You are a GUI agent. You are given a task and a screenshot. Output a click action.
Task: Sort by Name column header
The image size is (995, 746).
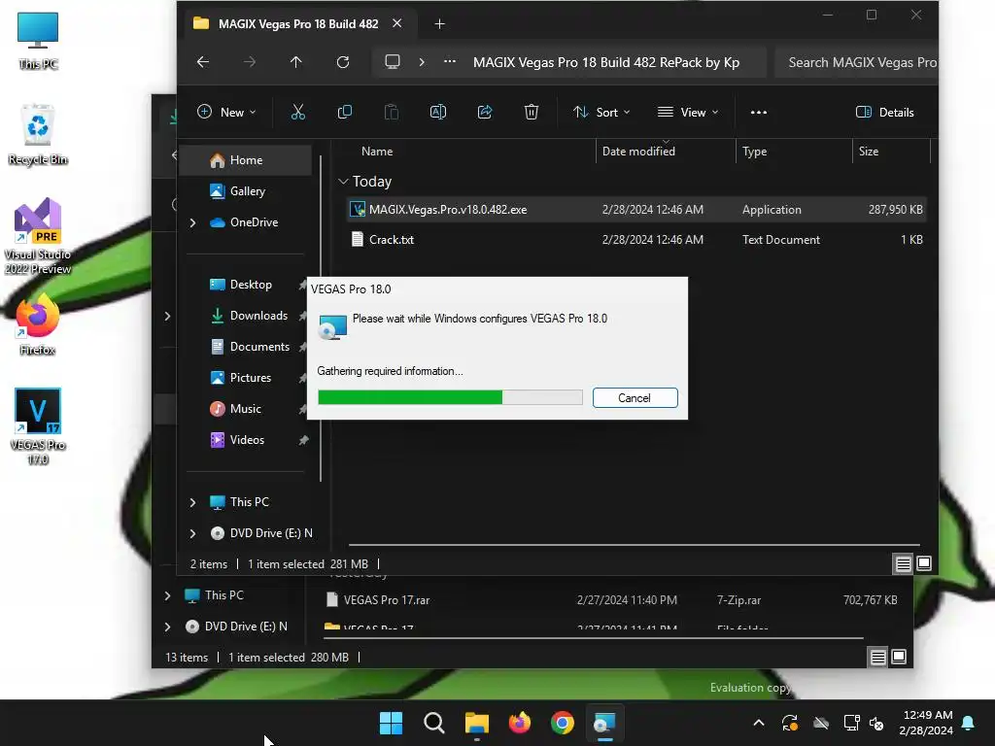(x=377, y=152)
